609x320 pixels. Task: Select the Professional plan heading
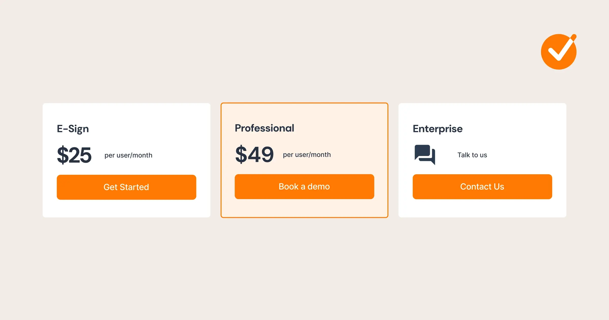click(264, 128)
